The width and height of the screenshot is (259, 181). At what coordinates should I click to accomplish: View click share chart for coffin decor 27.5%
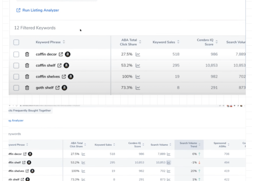tap(138, 54)
